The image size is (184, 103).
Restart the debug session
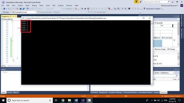click(88, 9)
